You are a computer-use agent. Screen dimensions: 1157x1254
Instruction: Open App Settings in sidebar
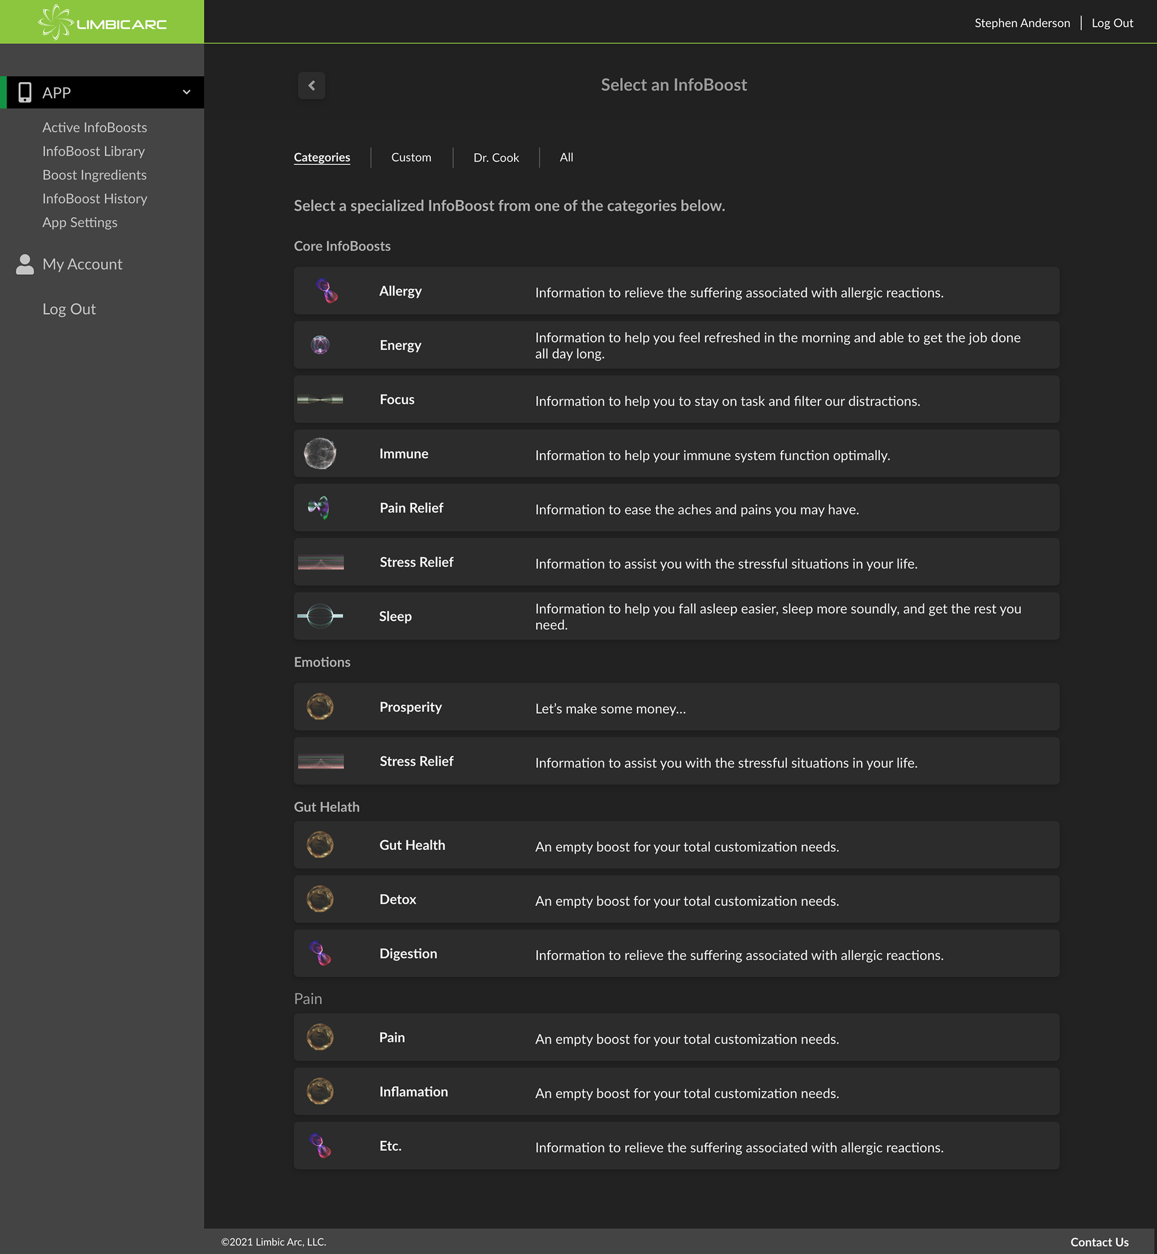[x=80, y=222]
